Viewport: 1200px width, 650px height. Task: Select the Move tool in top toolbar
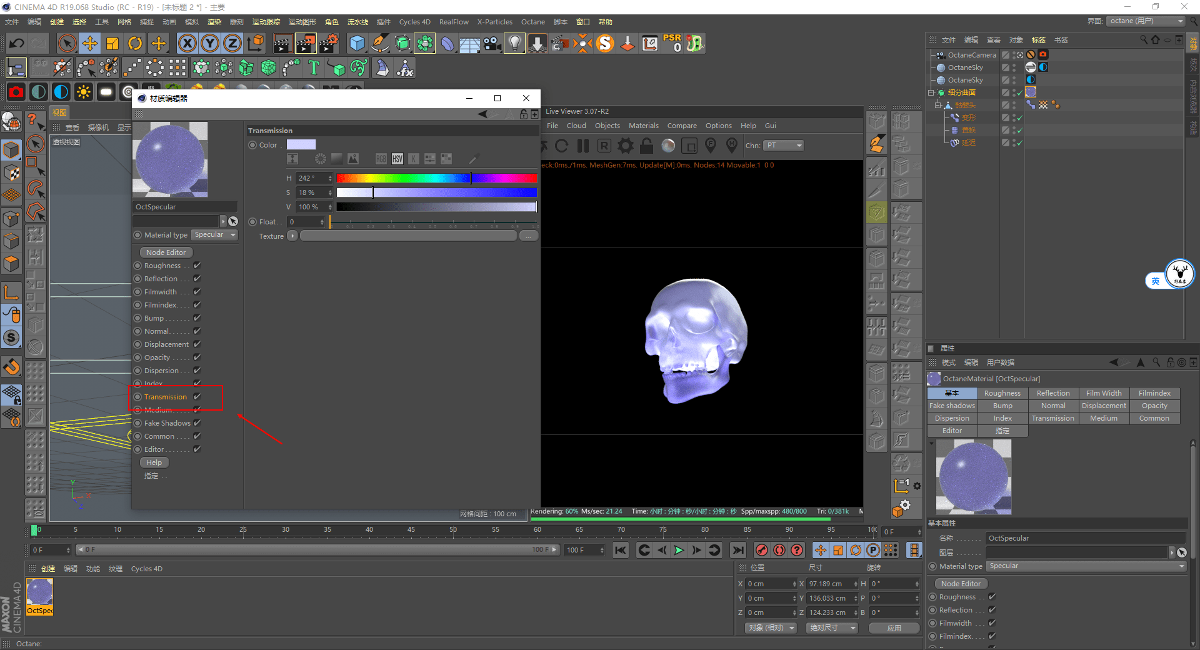90,43
